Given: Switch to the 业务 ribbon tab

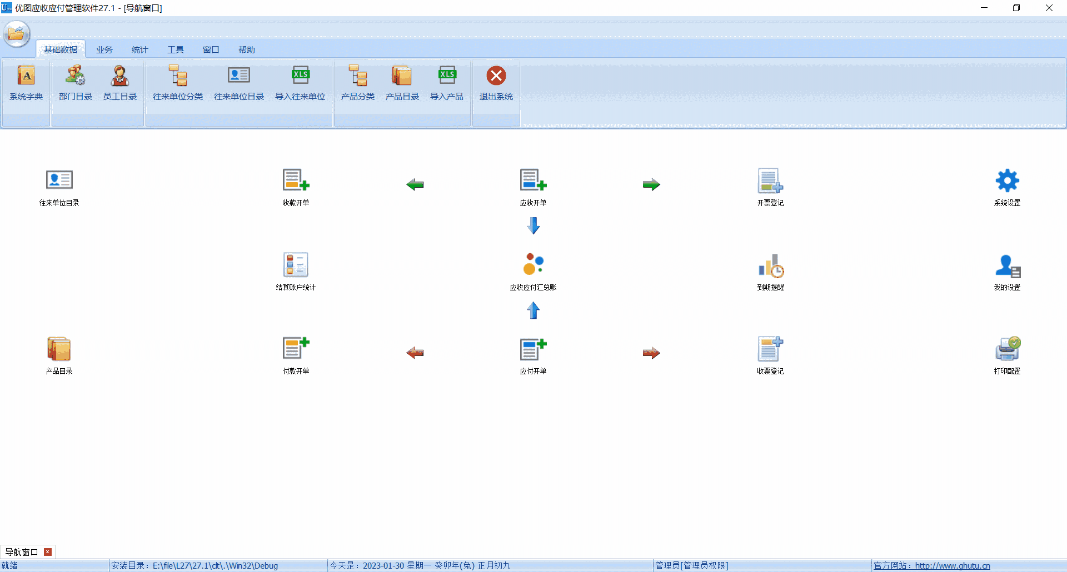Looking at the screenshot, I should [104, 49].
